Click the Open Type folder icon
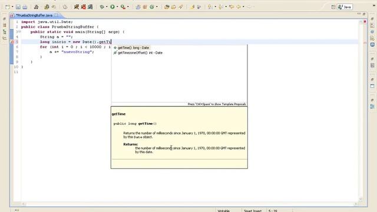Image resolution: width=377 pixels, height=212 pixels. pos(167,7)
